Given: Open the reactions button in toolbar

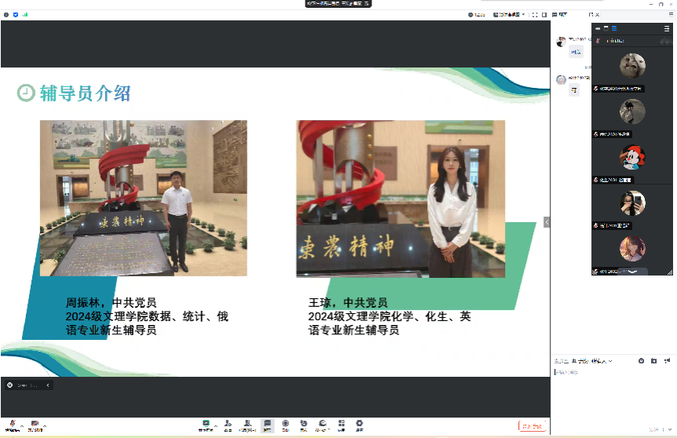Looking at the screenshot, I should pos(303,425).
